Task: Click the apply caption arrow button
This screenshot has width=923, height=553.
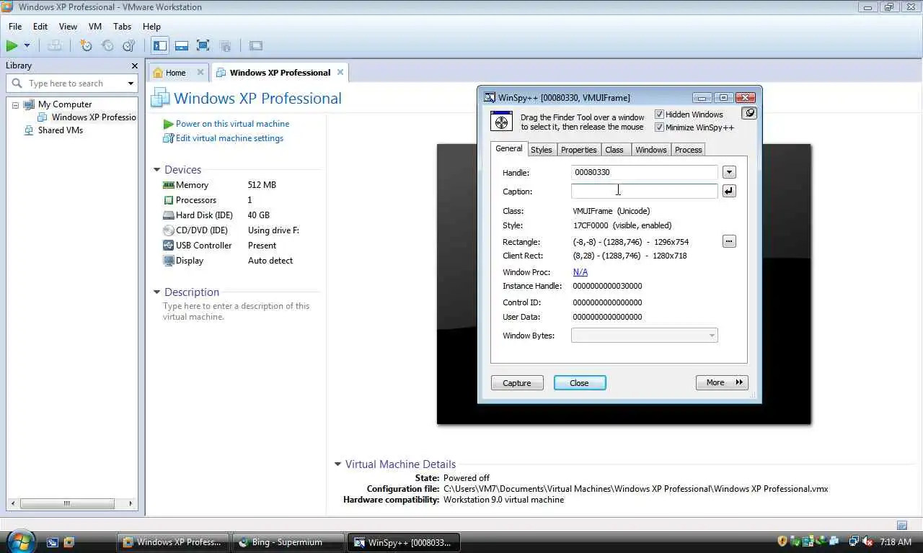Action: click(x=729, y=191)
